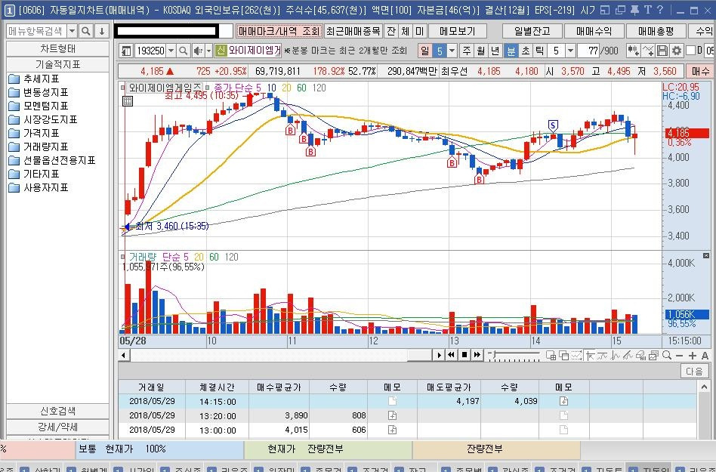This screenshot has height=472, width=716.
Task: Click the search magnifier next to menu search box
Action: 86,31
